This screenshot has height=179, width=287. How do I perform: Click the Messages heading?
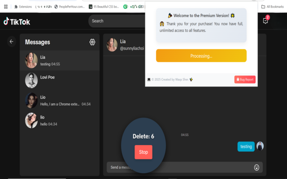click(38, 42)
